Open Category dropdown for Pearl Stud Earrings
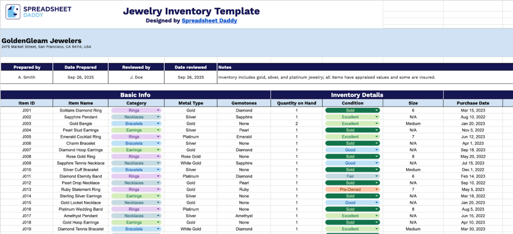The width and height of the screenshot is (513, 234). pos(159,130)
